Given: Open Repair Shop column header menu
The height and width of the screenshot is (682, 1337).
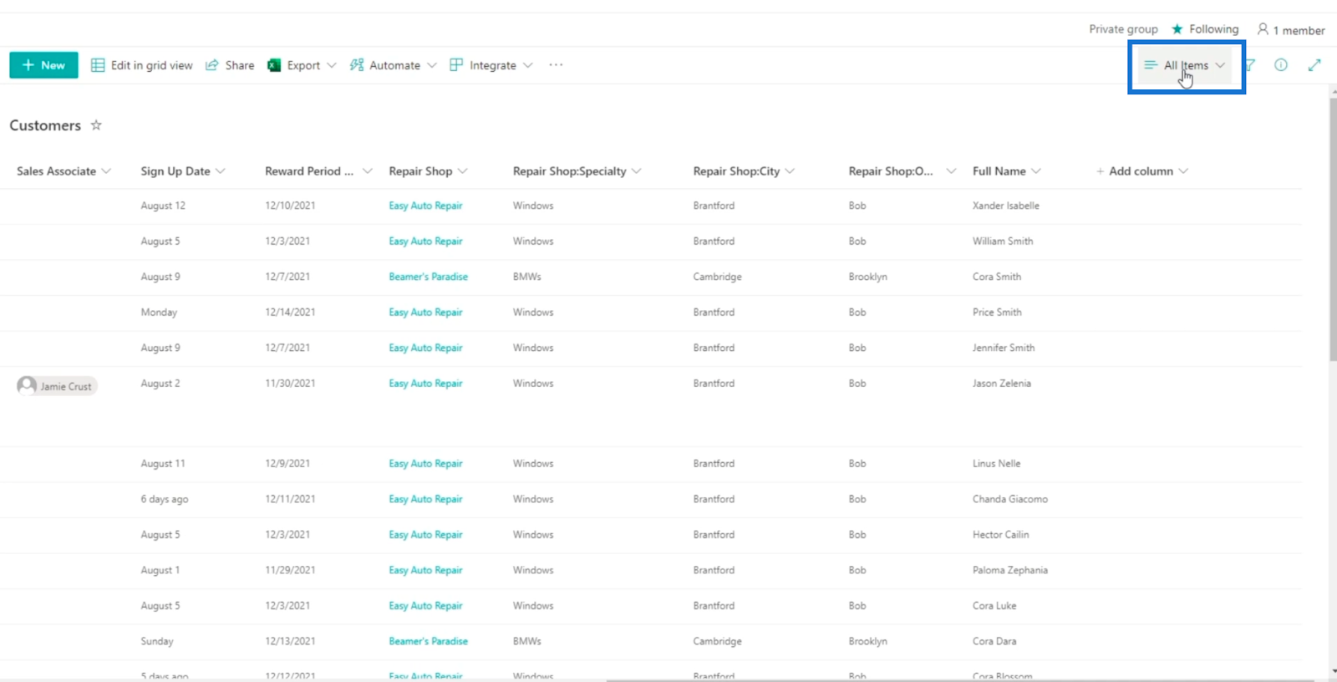Looking at the screenshot, I should pyautogui.click(x=428, y=171).
